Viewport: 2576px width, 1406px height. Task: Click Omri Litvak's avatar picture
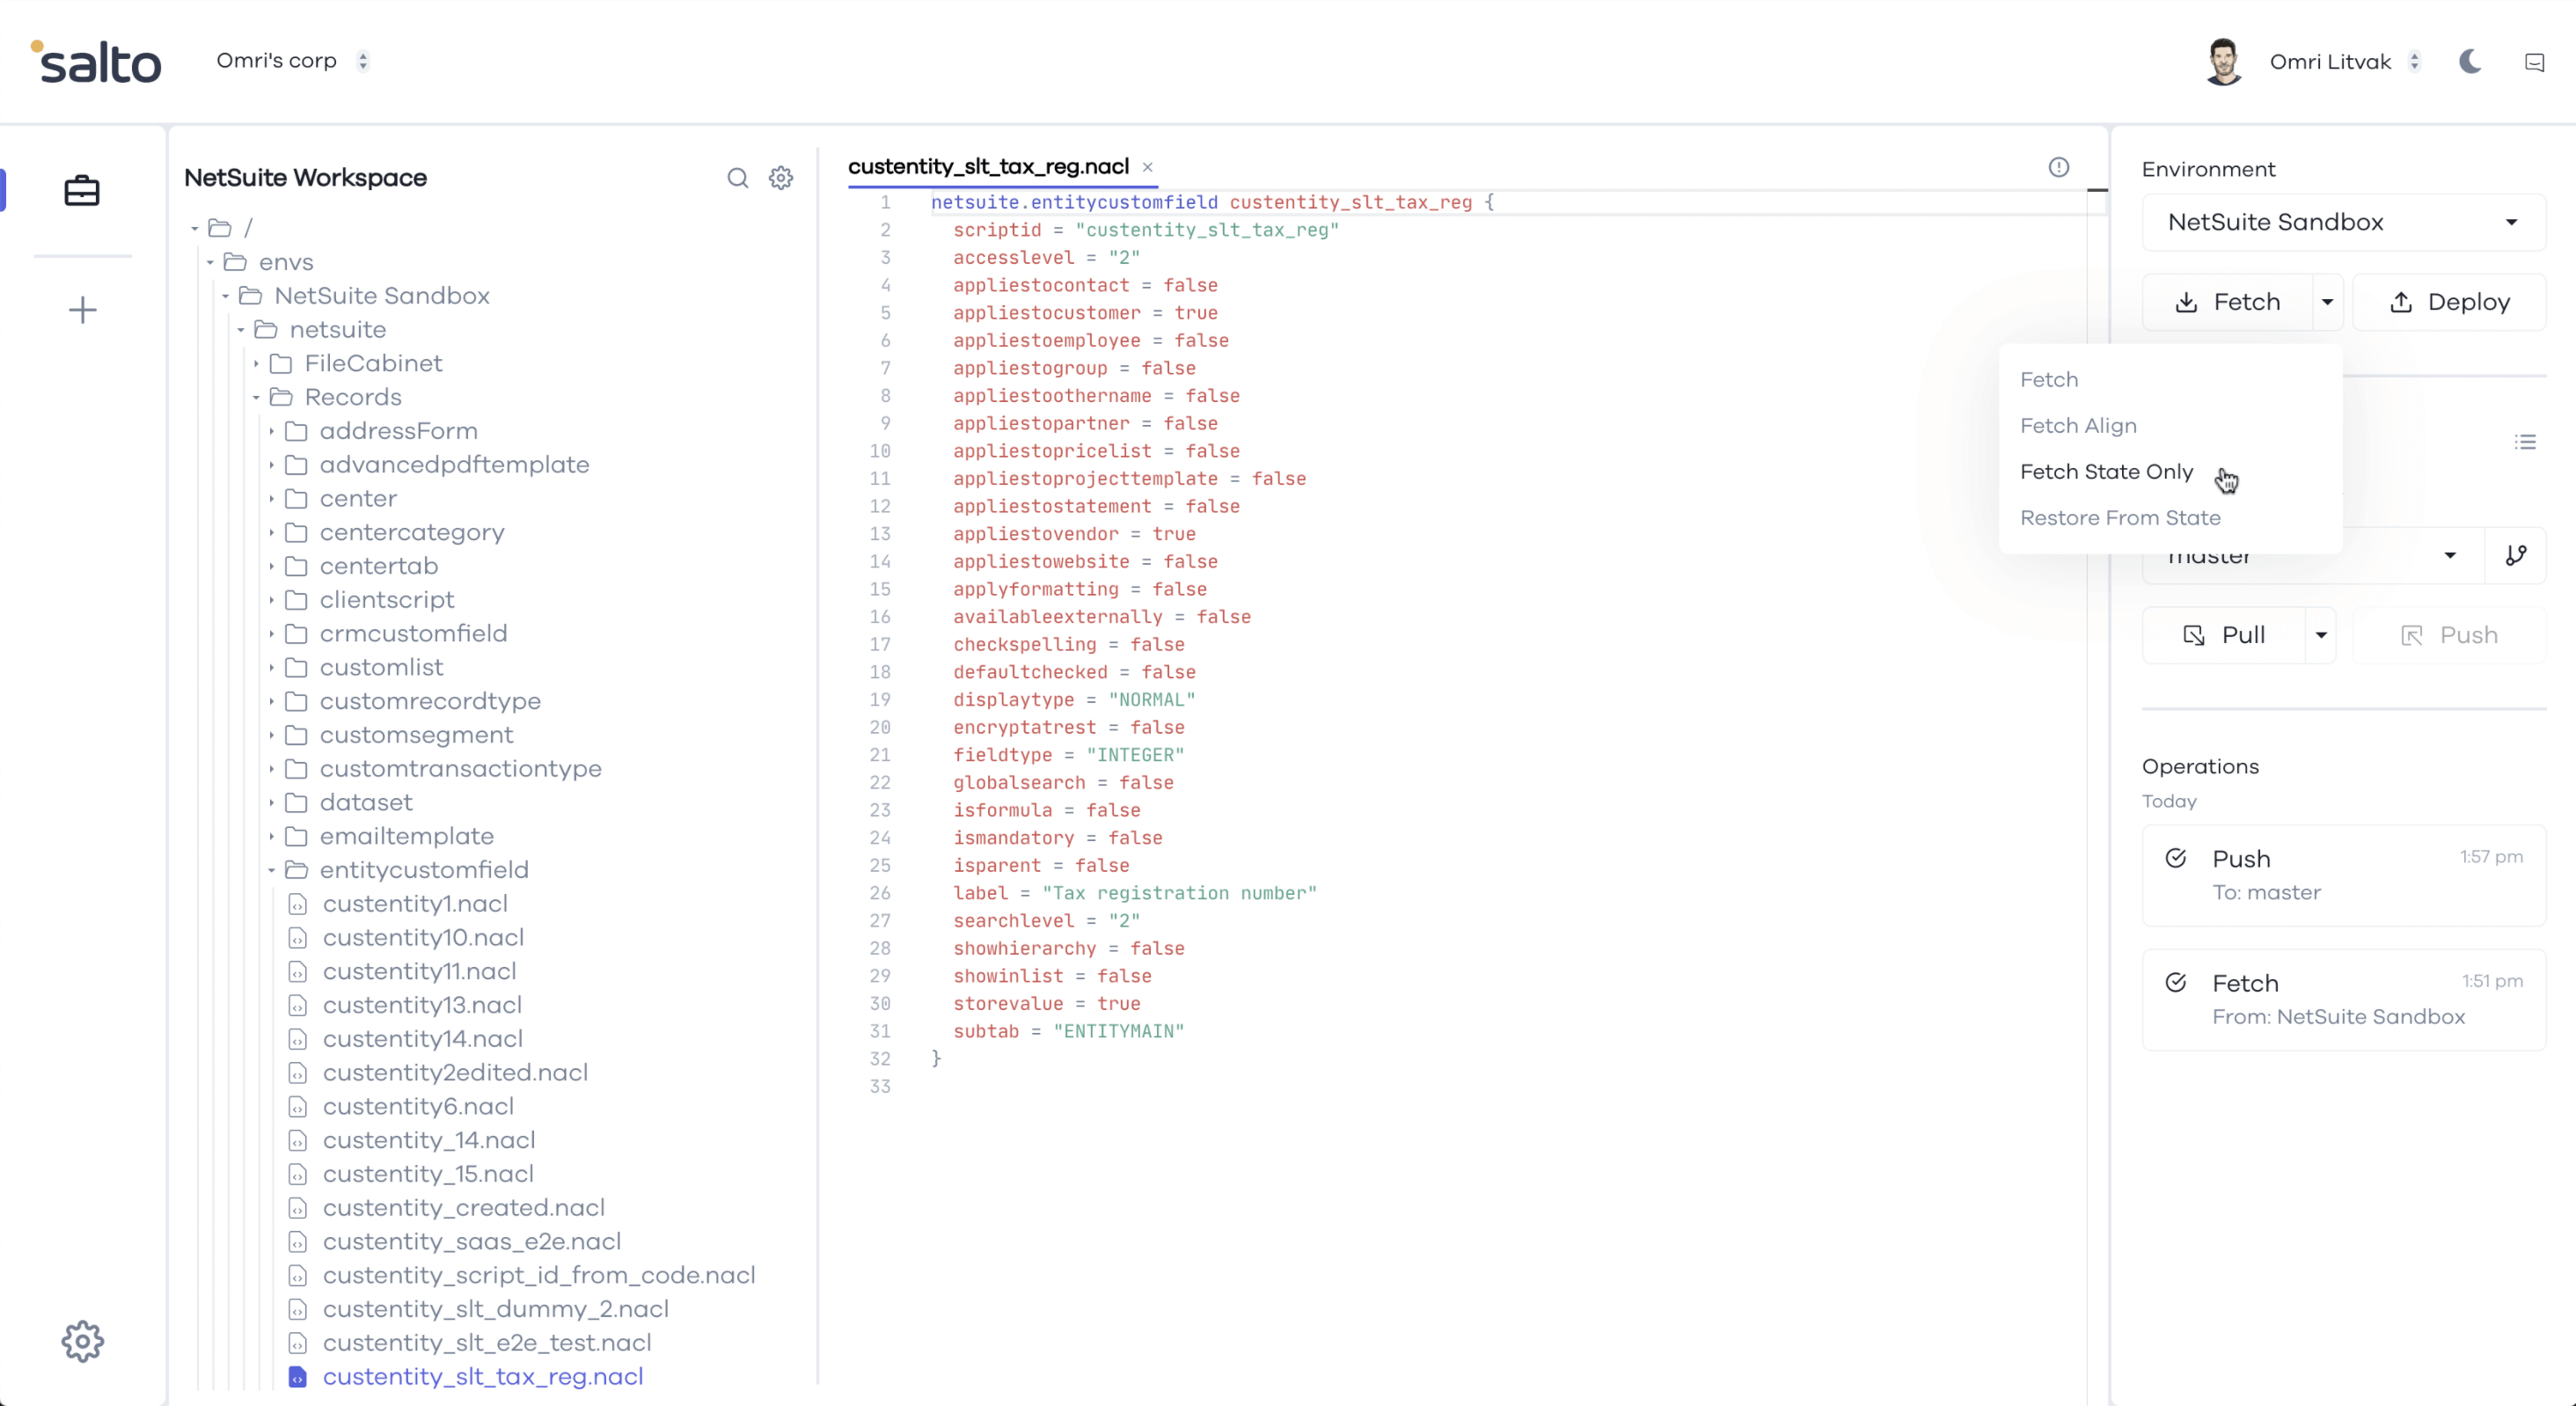(2223, 62)
